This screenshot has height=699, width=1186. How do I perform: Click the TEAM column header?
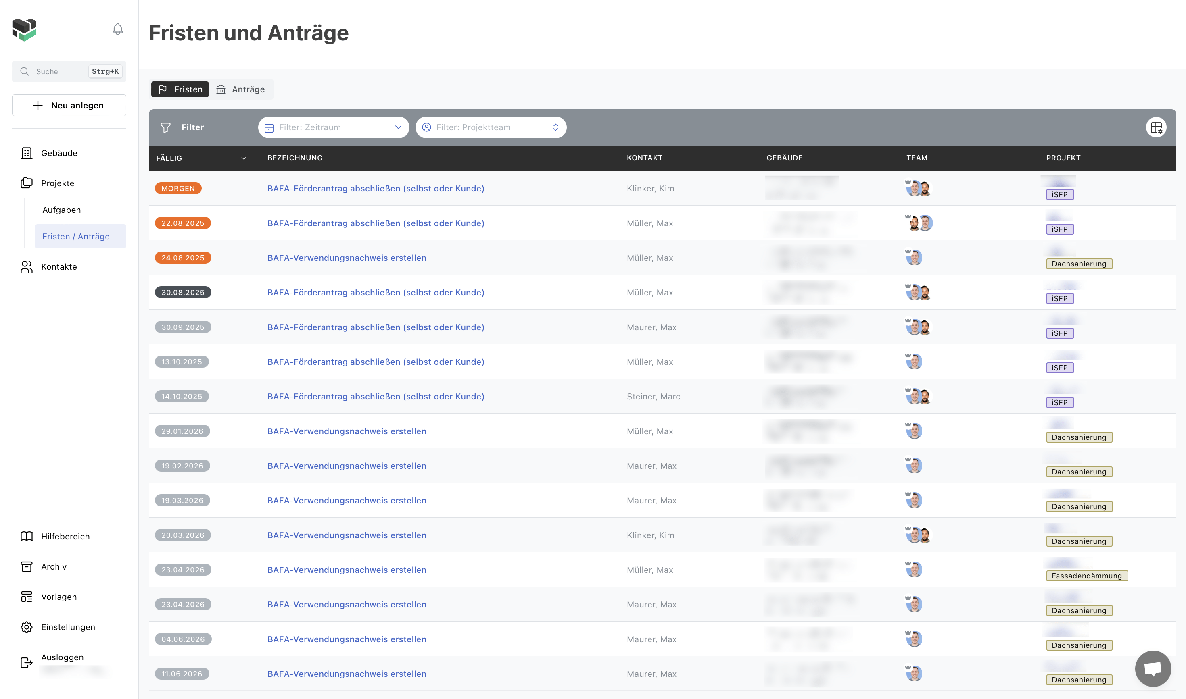[917, 158]
